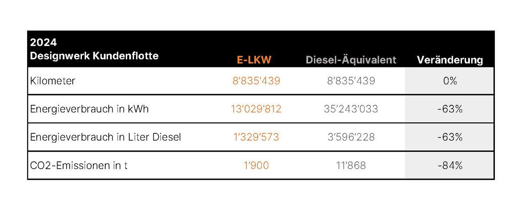Select the 0% change cell
526x207 pixels.
[450, 81]
